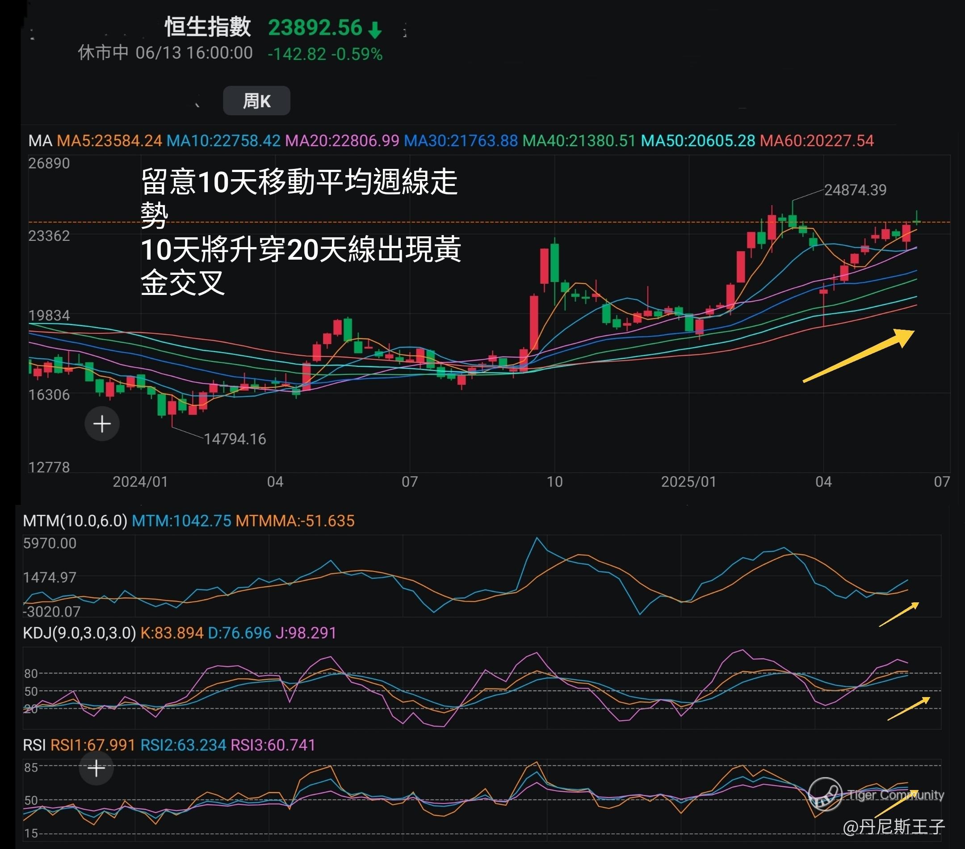The image size is (965, 849).
Task: Click the K:83.894 value
Action: [x=172, y=633]
